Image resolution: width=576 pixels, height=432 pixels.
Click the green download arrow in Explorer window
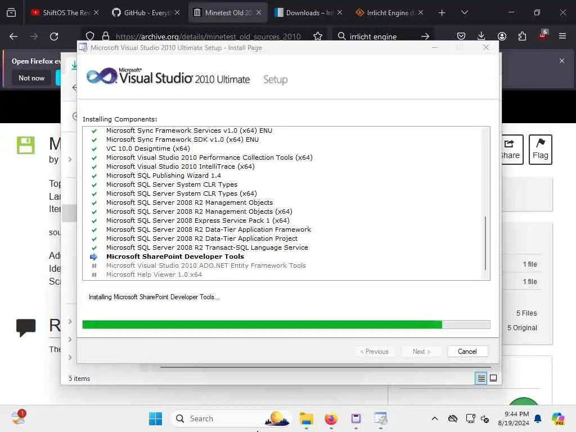(x=75, y=65)
